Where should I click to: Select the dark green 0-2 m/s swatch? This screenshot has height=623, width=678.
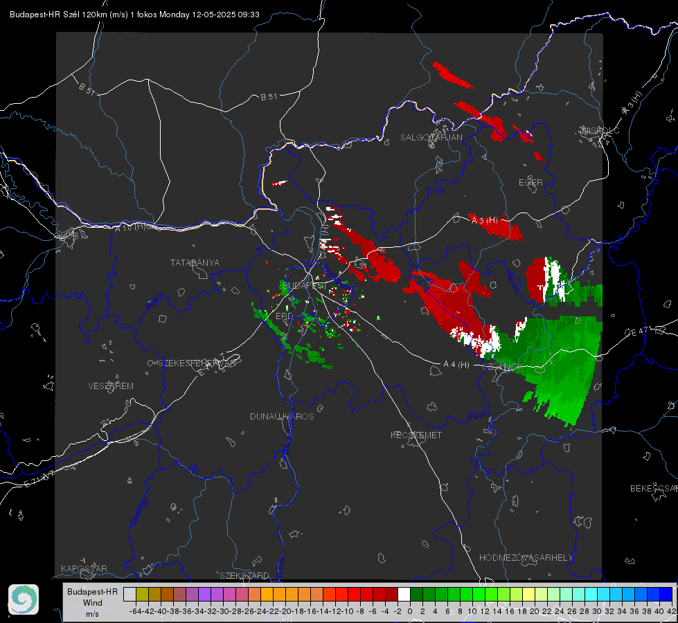(x=416, y=594)
